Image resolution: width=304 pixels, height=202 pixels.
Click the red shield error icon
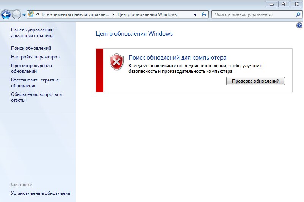tap(116, 62)
